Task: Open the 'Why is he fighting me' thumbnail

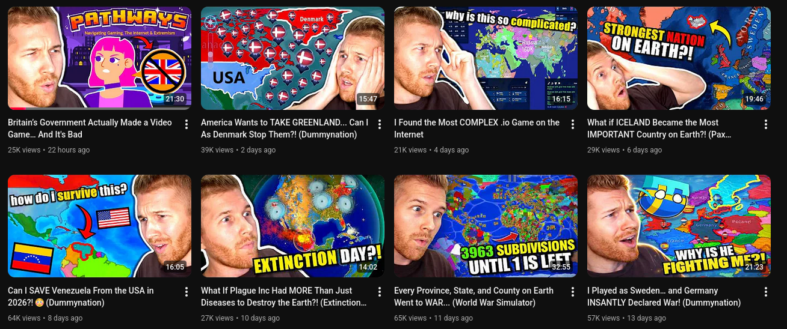Action: [x=679, y=226]
